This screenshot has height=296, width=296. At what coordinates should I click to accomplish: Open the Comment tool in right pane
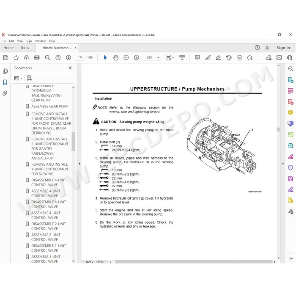(291, 113)
